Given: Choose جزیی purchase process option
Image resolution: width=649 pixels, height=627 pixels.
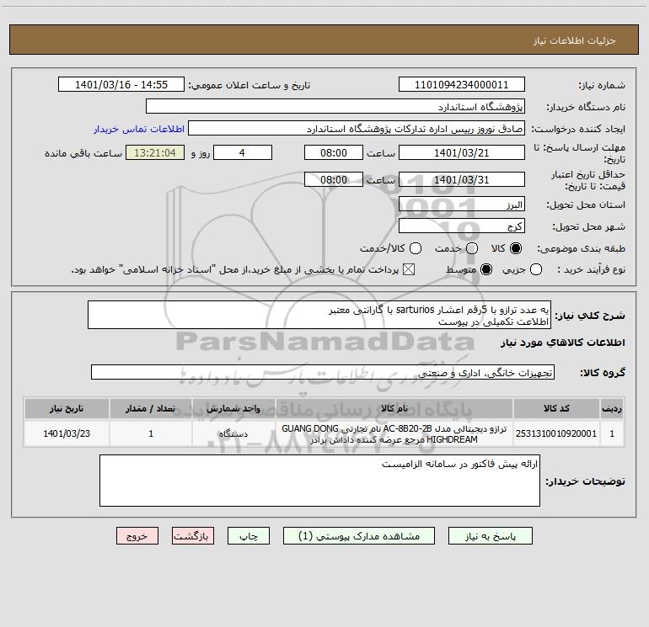Looking at the screenshot, I should [x=536, y=269].
